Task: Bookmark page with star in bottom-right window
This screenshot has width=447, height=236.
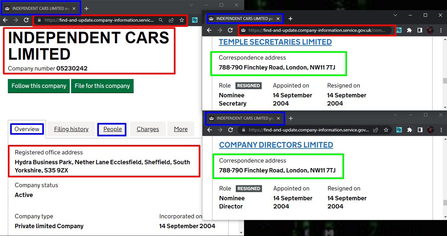Action: 386,130
